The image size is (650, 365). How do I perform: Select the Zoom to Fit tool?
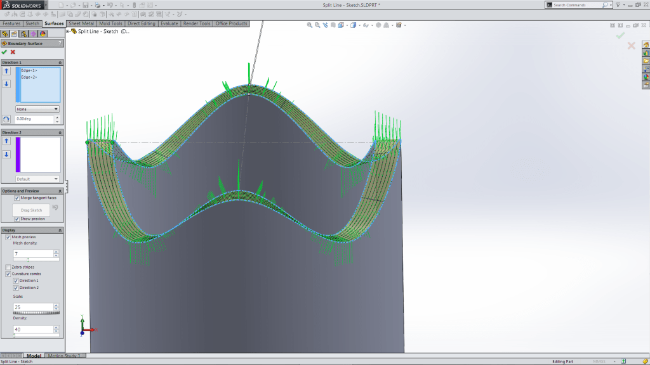pyautogui.click(x=309, y=25)
